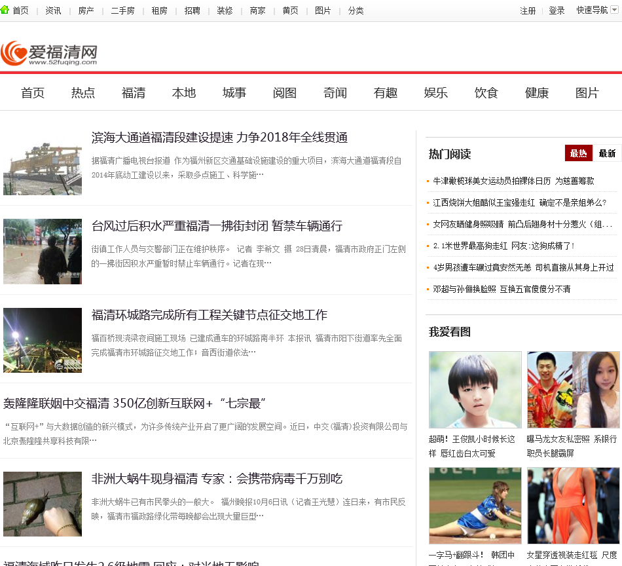Click the green home icon in top bar
The height and width of the screenshot is (566, 622).
pos(5,10)
